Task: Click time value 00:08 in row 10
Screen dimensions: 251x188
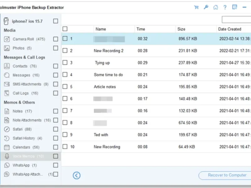Action: pyautogui.click(x=142, y=147)
